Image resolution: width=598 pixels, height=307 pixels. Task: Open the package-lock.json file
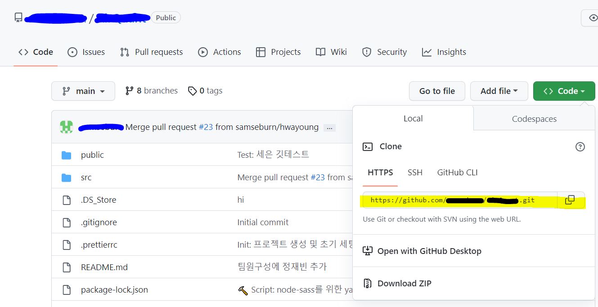point(114,289)
